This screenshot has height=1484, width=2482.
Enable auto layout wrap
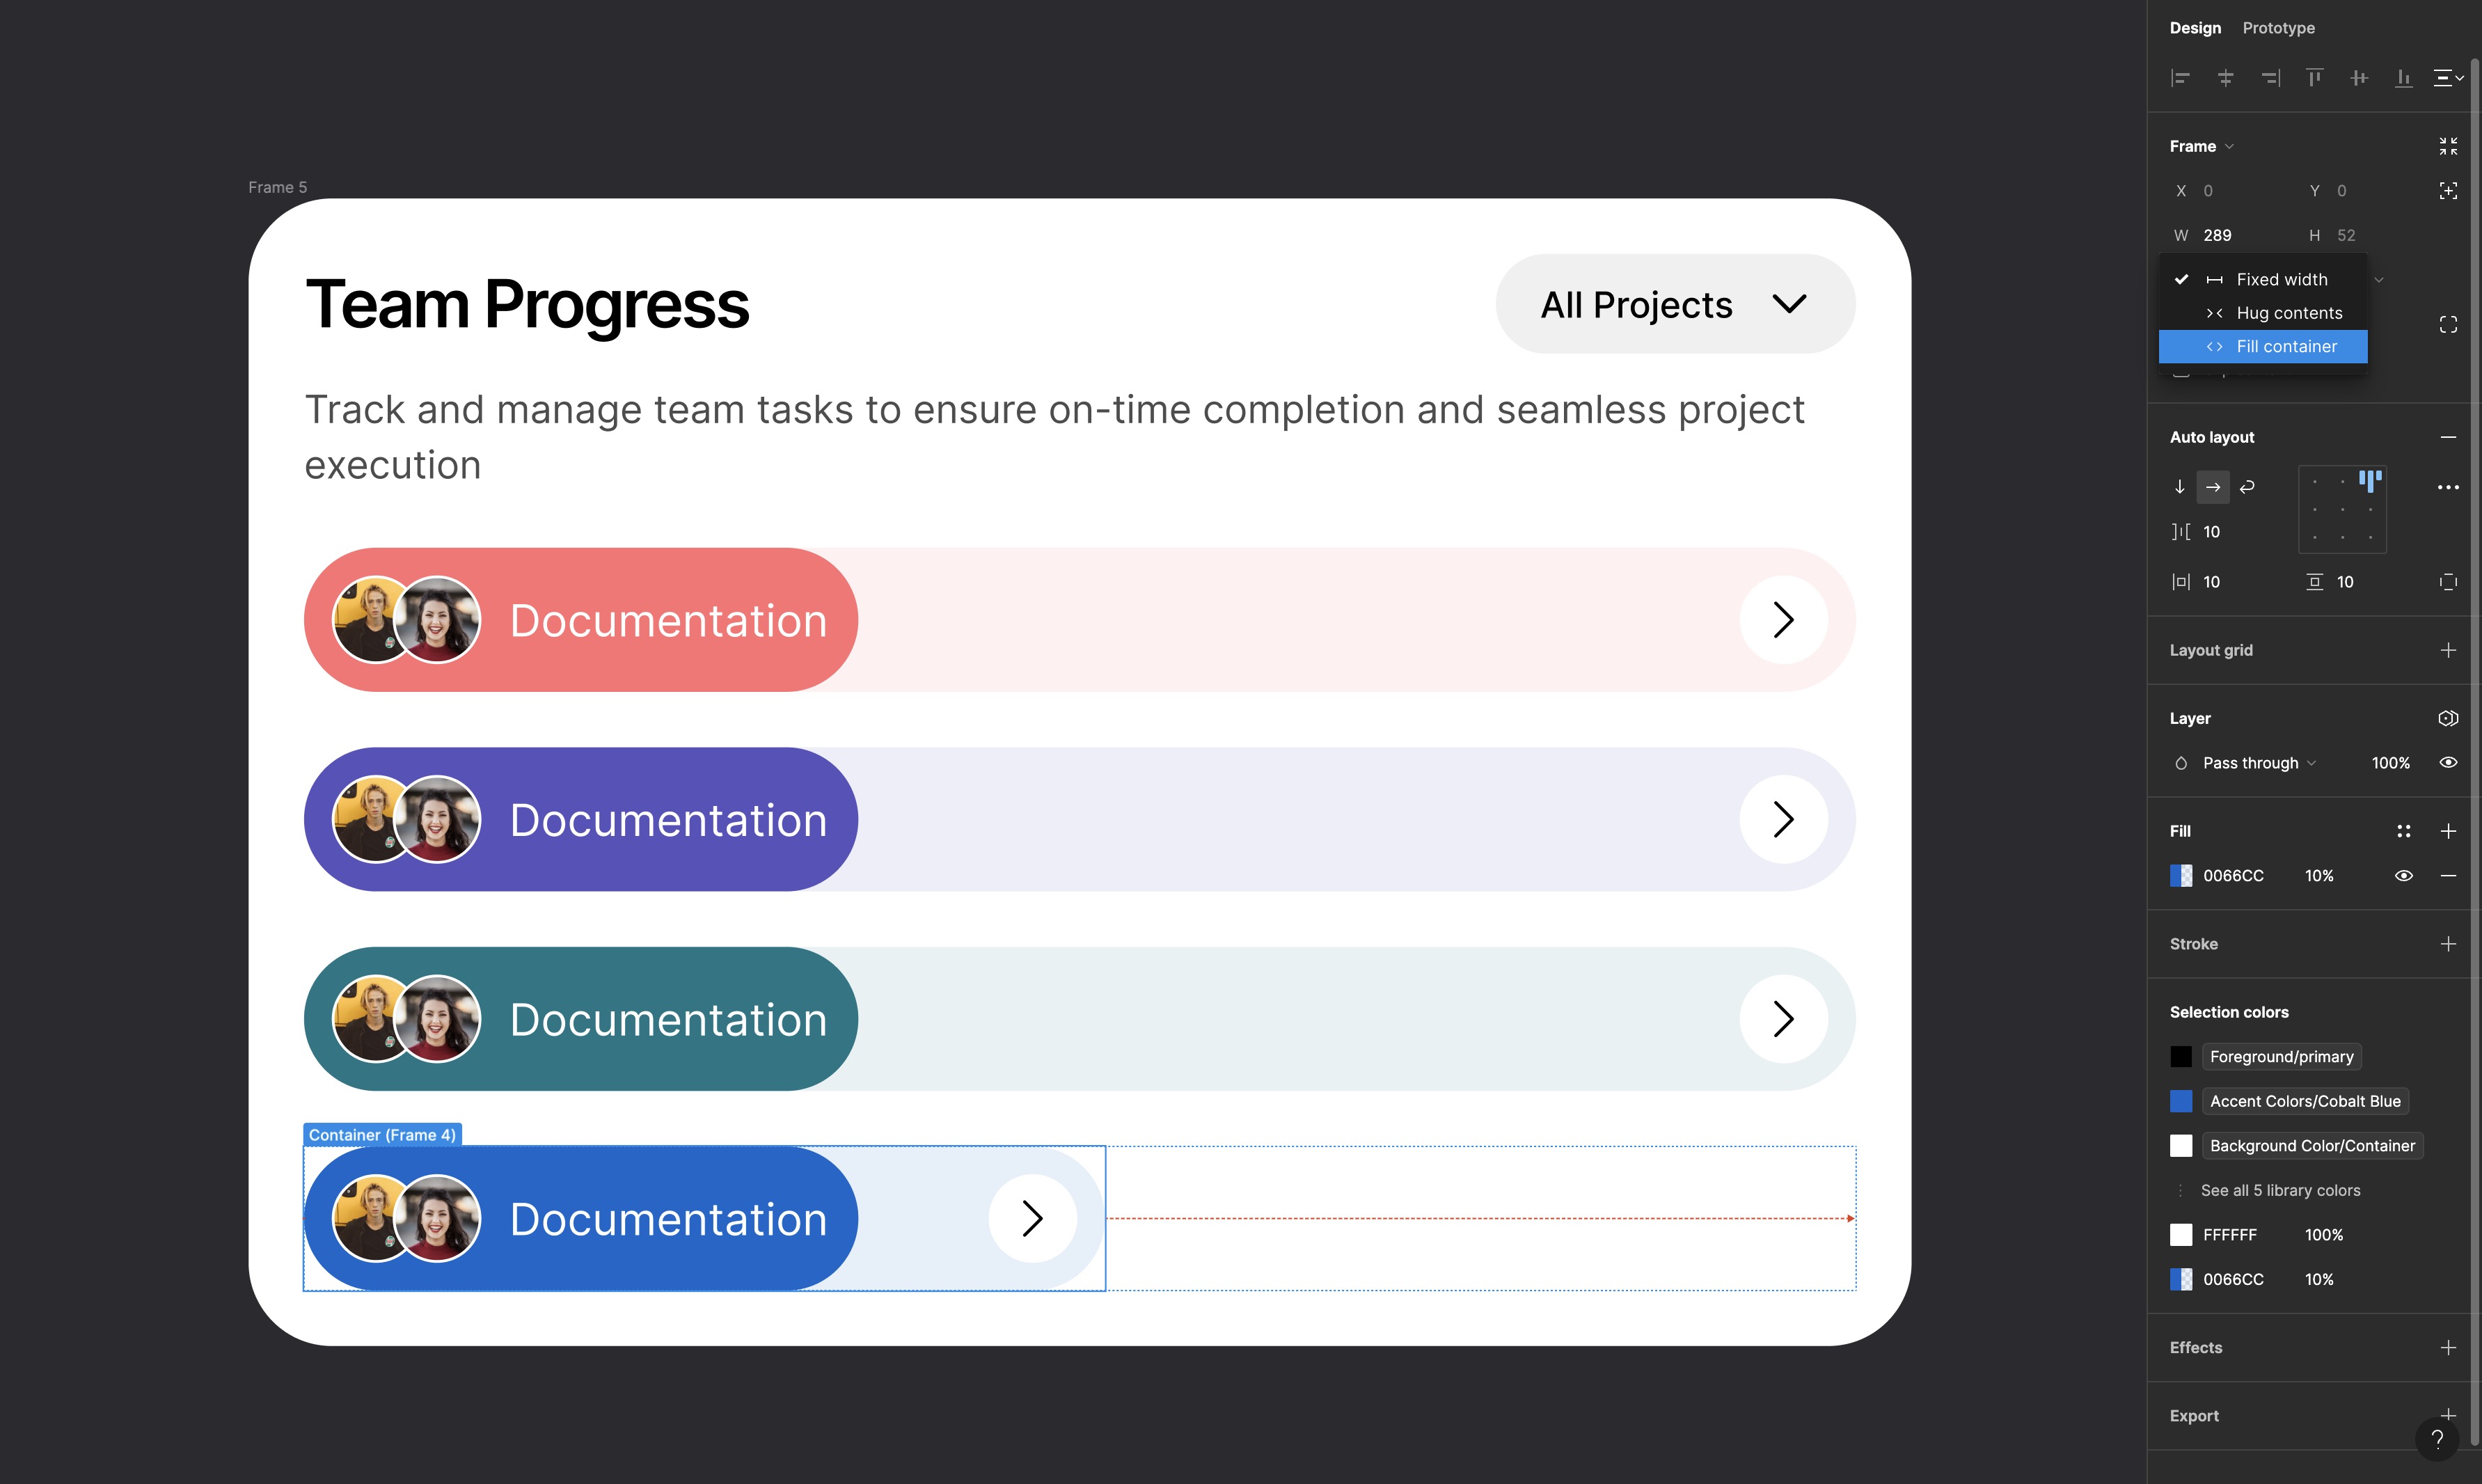2247,487
